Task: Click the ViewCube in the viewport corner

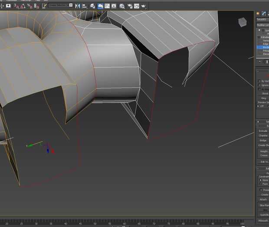Action: point(243,22)
